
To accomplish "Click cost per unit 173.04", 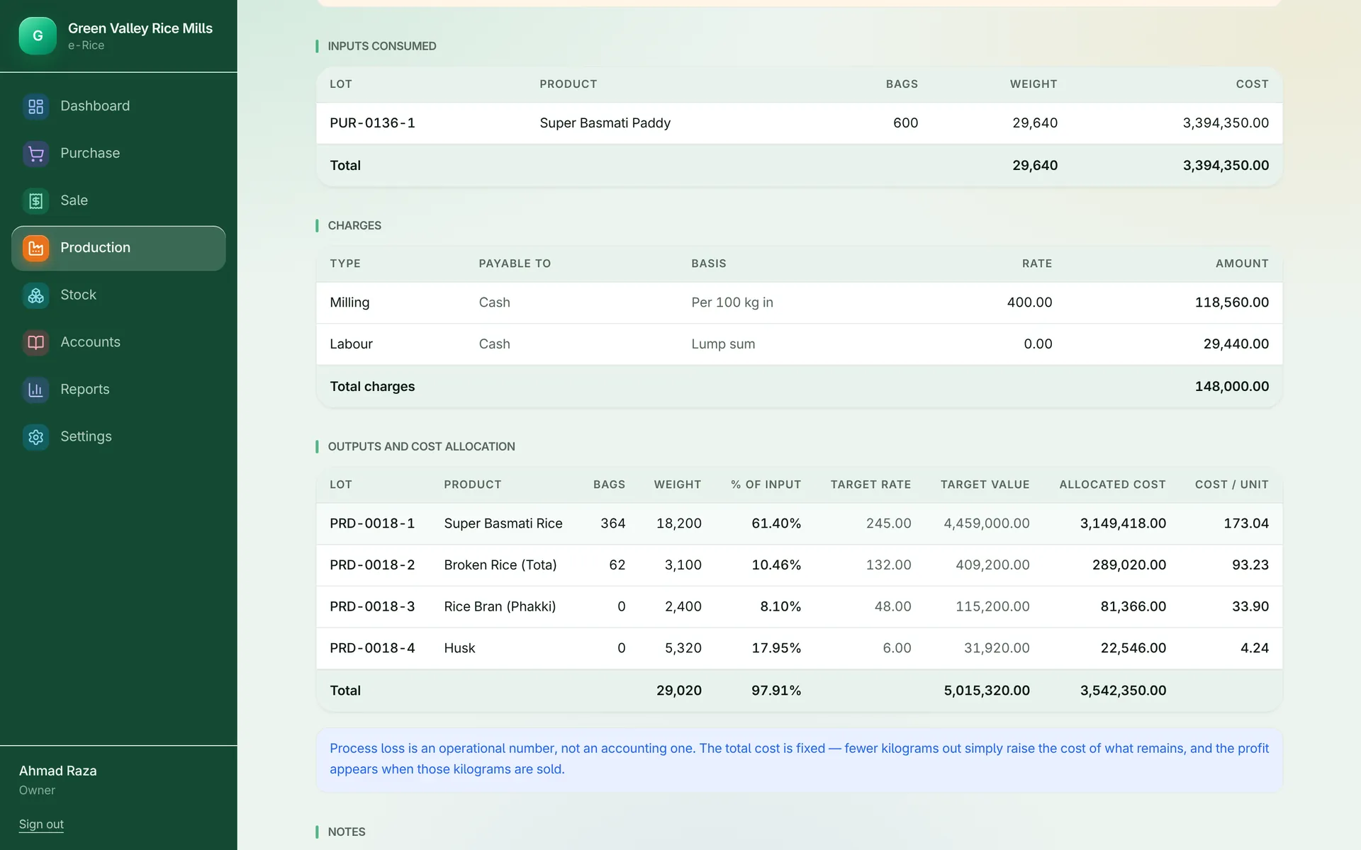I will click(x=1246, y=523).
